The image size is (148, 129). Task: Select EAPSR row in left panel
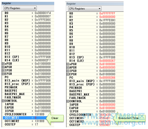click(28, 108)
